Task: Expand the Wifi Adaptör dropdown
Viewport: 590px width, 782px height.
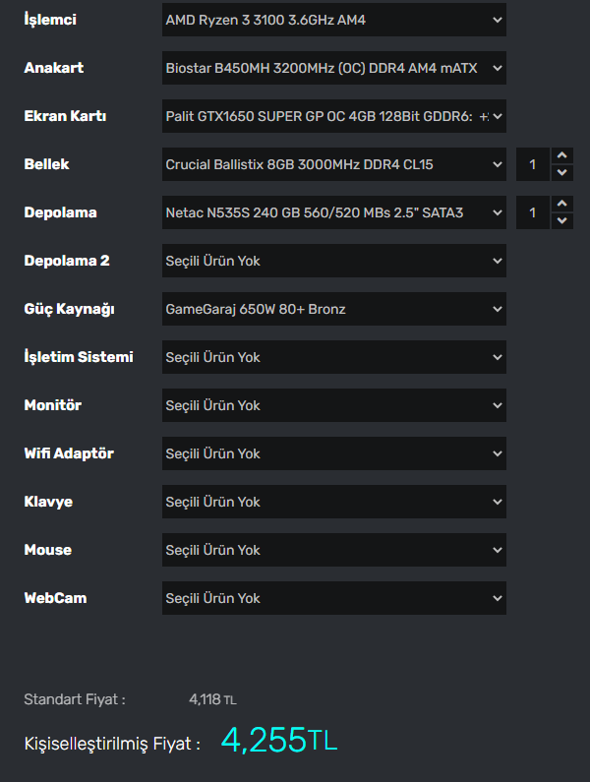Action: [x=333, y=453]
